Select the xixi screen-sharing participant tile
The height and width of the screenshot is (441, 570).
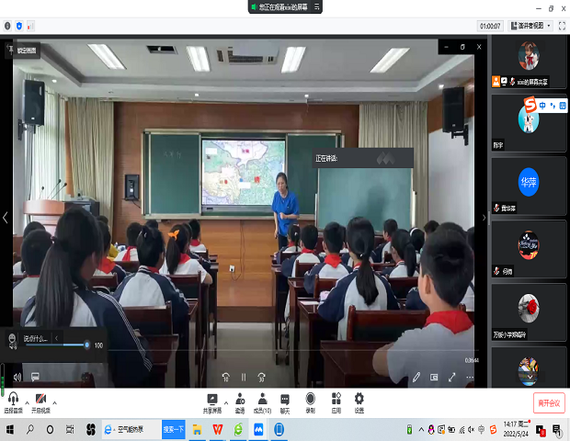pyautogui.click(x=529, y=62)
